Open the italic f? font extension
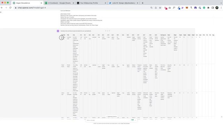223x125 pixels. pyautogui.click(x=174, y=8)
